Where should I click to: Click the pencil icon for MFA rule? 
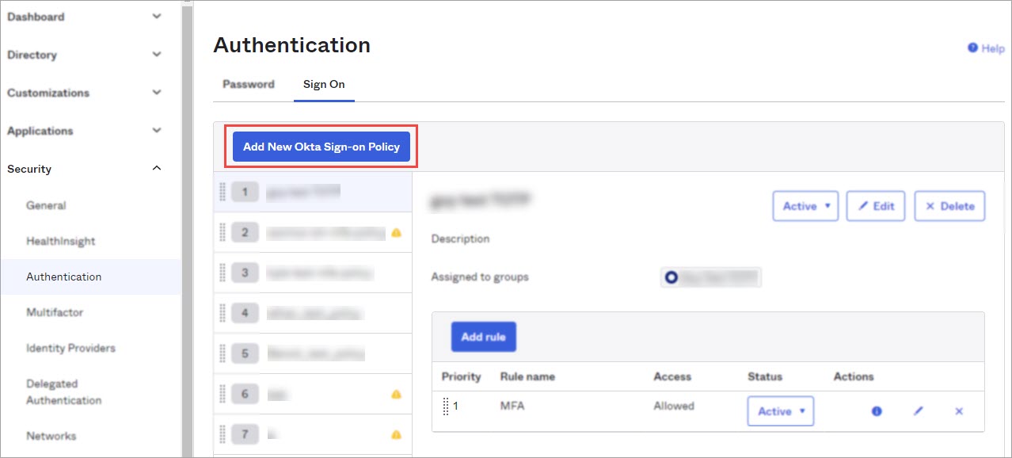point(919,411)
